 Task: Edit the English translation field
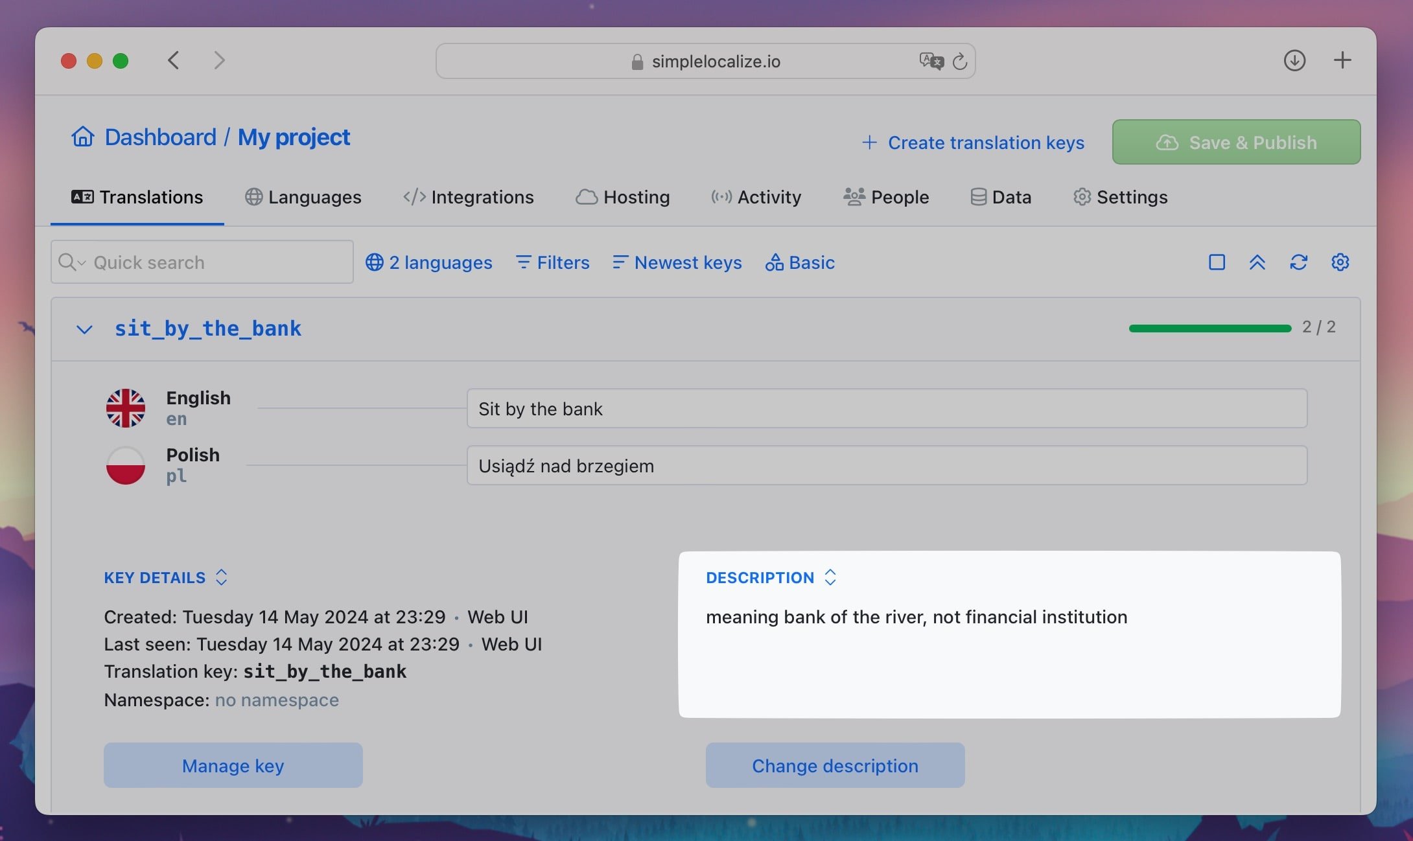[887, 408]
